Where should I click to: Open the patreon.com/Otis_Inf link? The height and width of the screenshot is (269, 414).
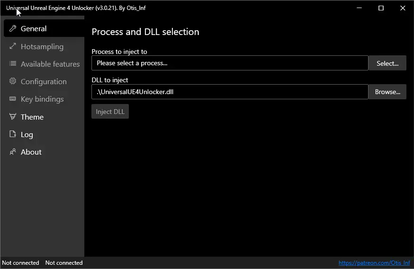374,263
